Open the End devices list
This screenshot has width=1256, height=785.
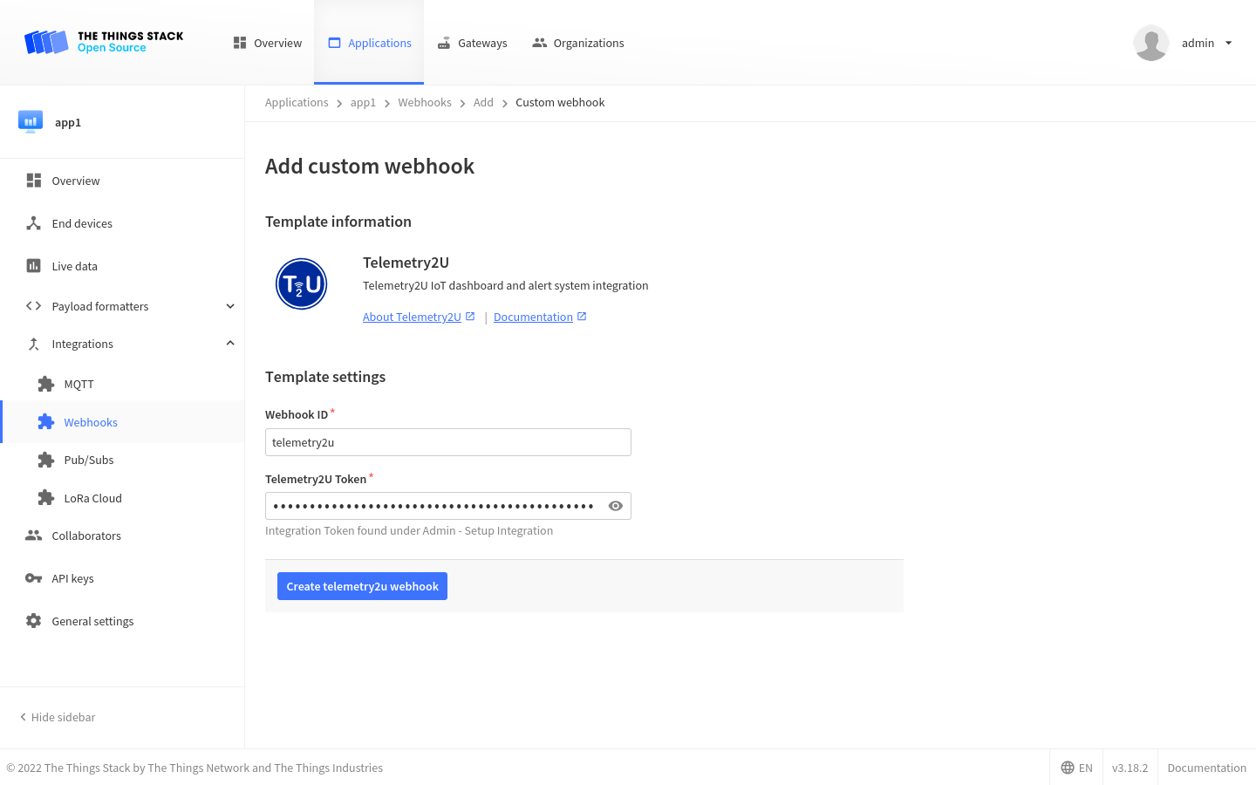tap(82, 223)
